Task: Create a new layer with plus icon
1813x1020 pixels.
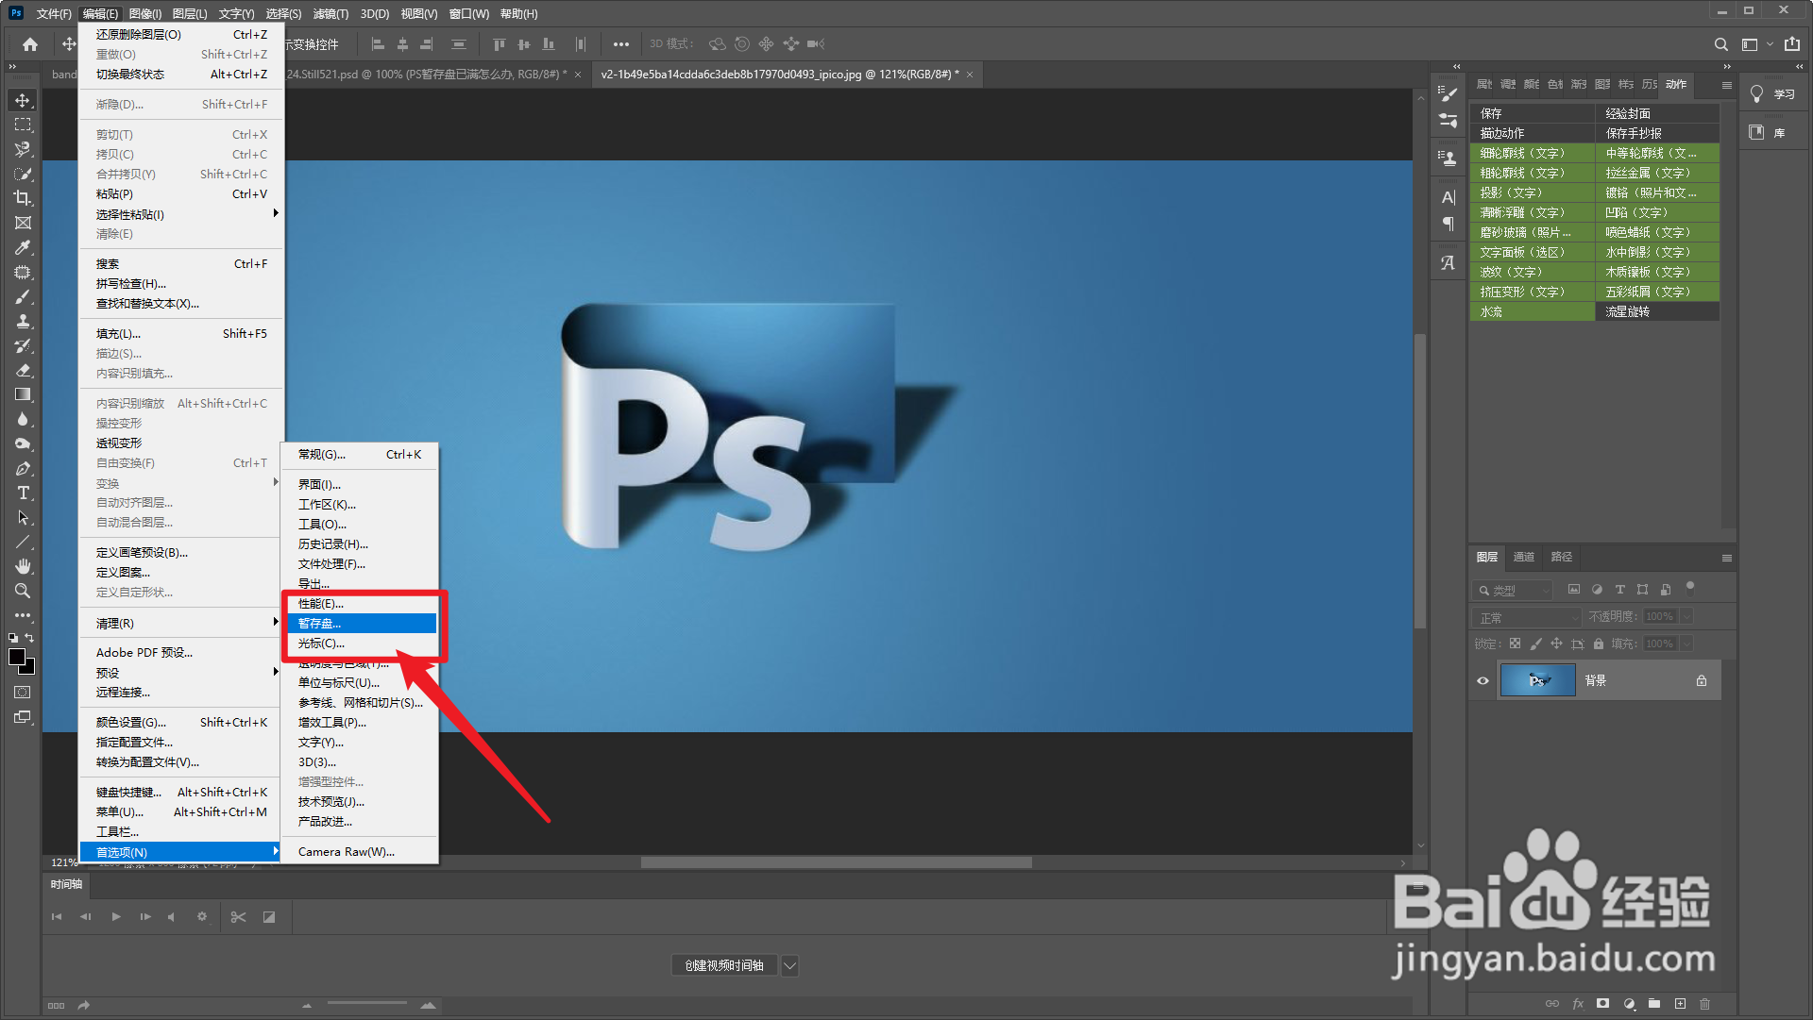Action: (x=1680, y=1004)
